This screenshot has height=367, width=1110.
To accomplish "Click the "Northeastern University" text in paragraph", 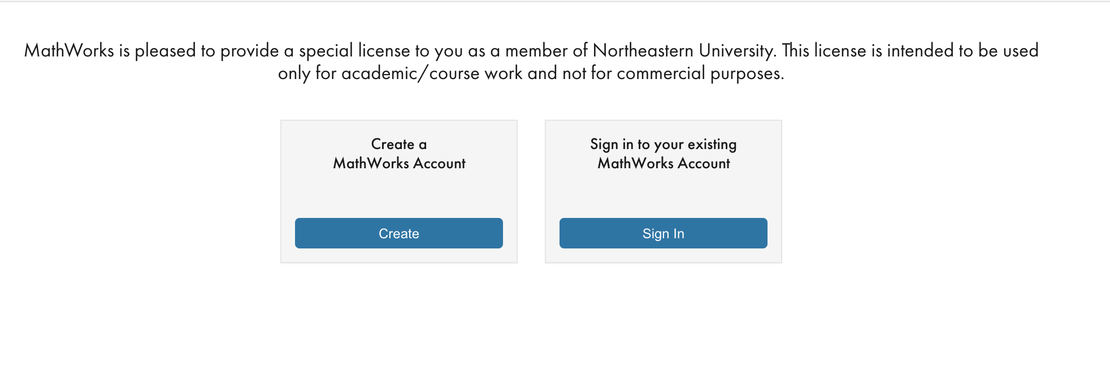I will click(683, 51).
